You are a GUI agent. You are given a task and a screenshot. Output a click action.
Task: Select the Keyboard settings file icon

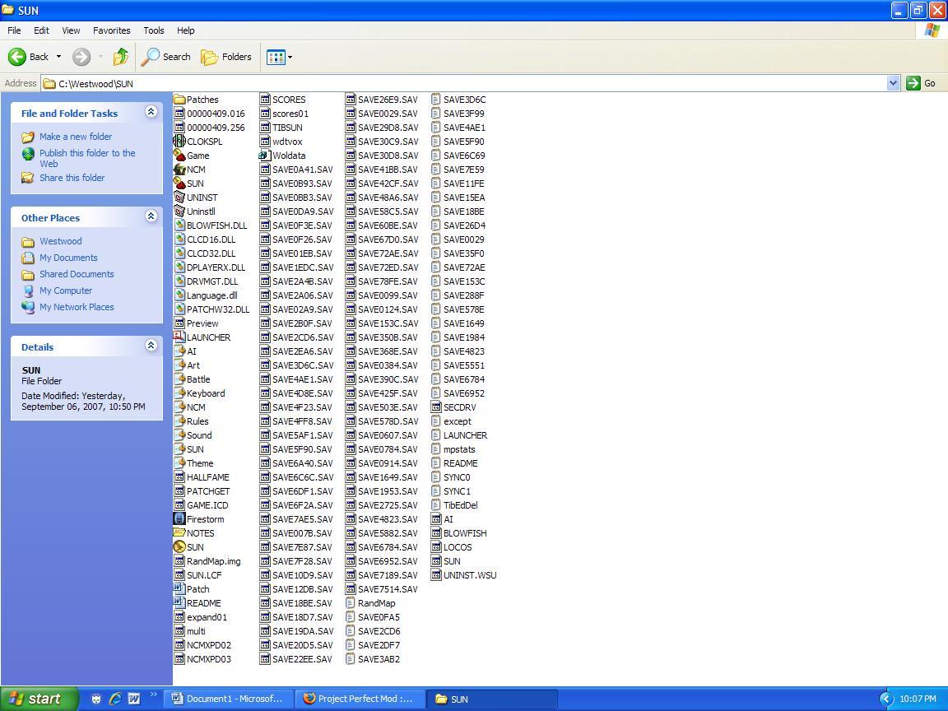(x=179, y=393)
